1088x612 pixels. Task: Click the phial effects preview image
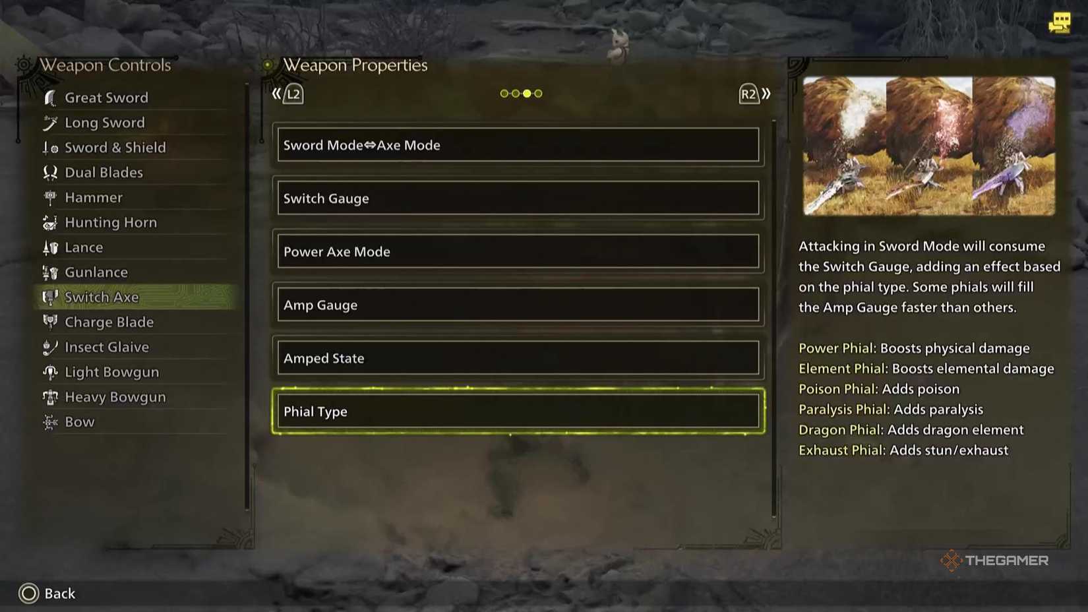coord(929,146)
